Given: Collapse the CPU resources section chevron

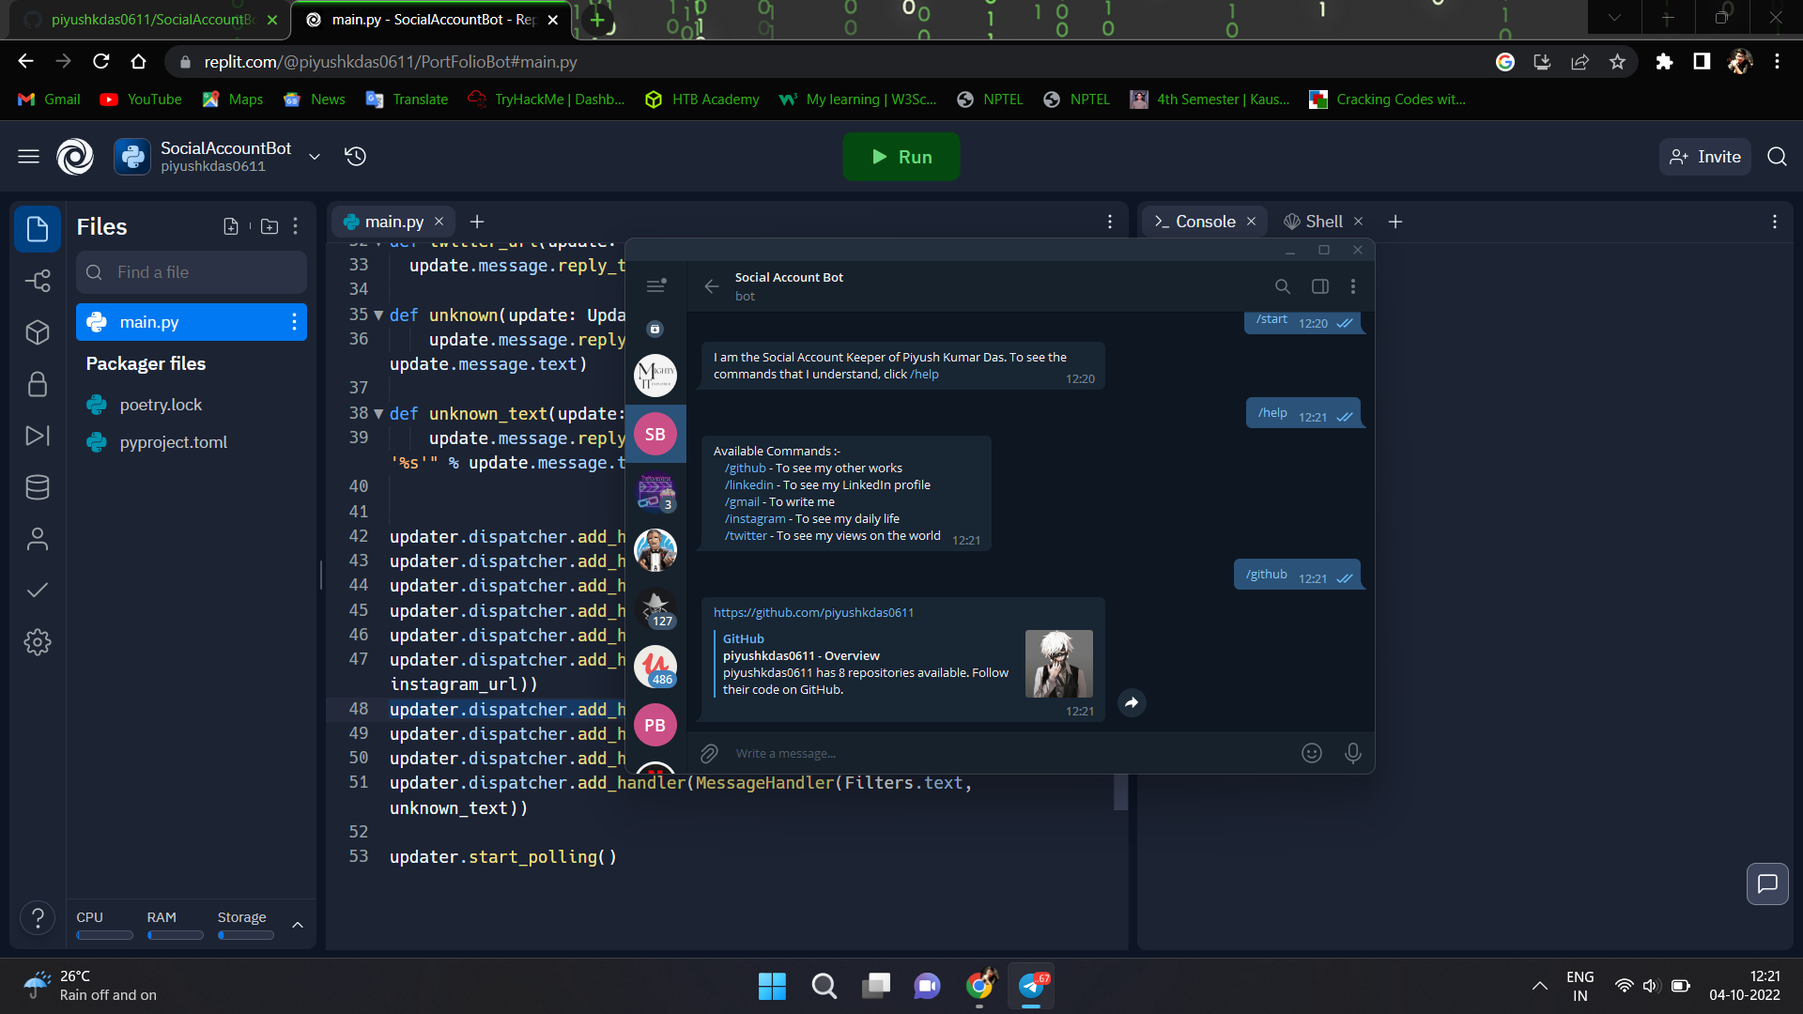Looking at the screenshot, I should pyautogui.click(x=298, y=925).
